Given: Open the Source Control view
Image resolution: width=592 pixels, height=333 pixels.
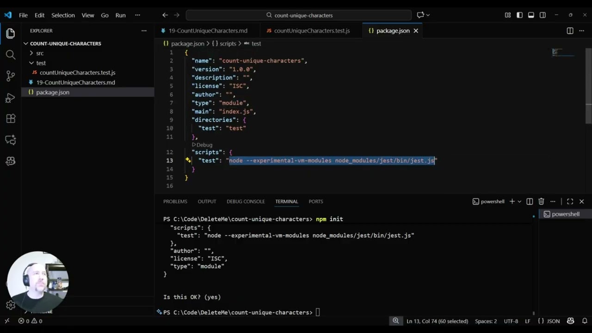Looking at the screenshot, I should tap(11, 76).
